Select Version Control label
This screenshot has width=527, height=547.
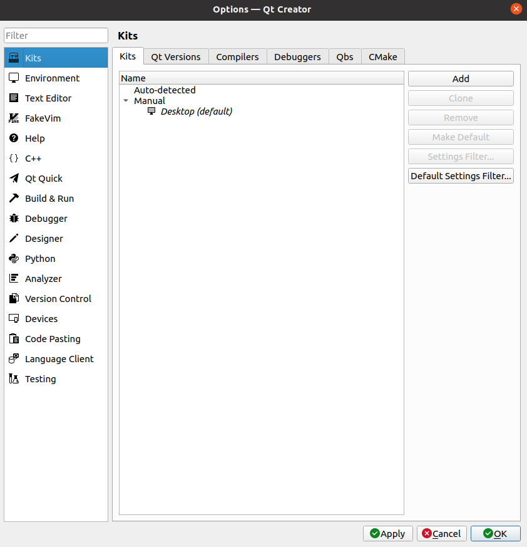(x=58, y=299)
